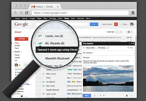The height and width of the screenshot is (101, 146).
Task: Click the chat bubble icon at bottom
Action: [x=22, y=96]
